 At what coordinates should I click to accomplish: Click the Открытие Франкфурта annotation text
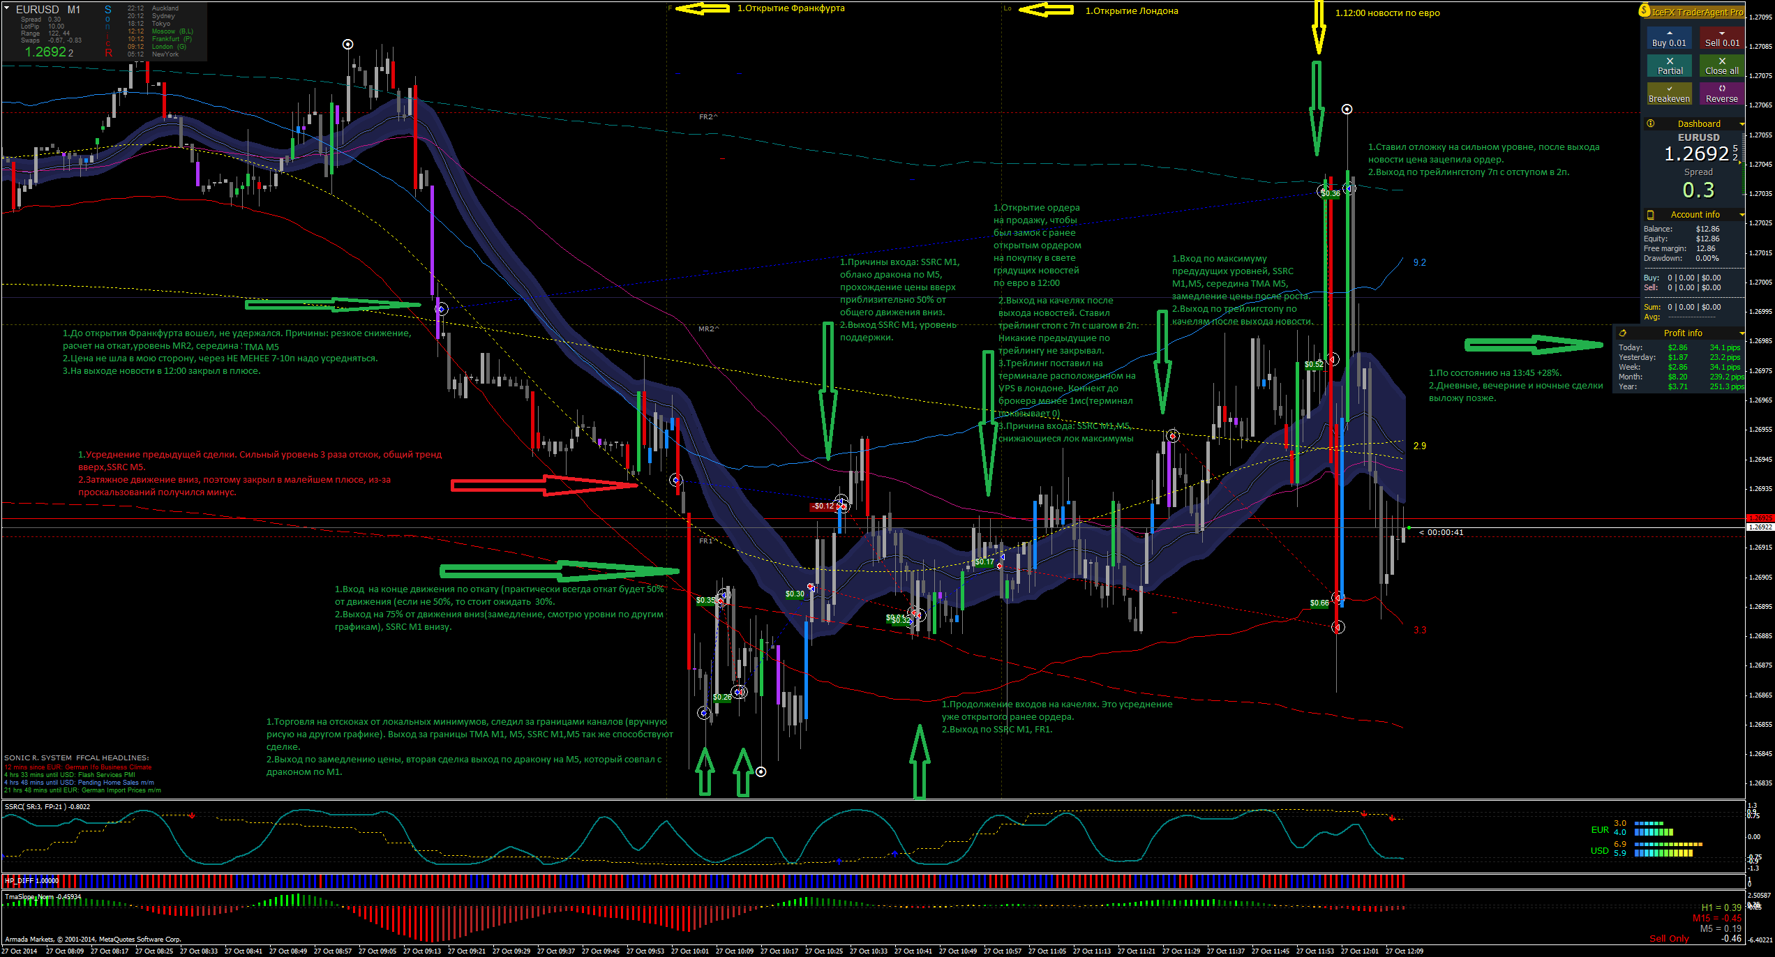791,8
